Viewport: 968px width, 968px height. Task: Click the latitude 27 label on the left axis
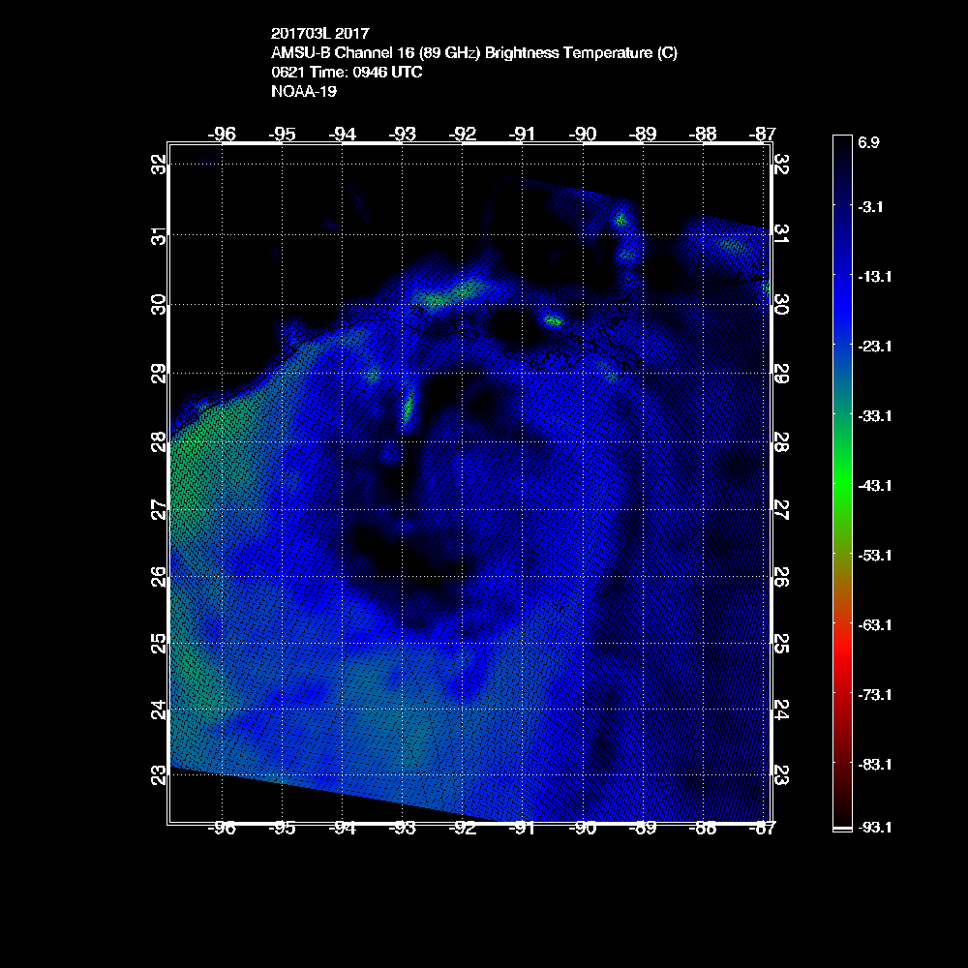159,510
